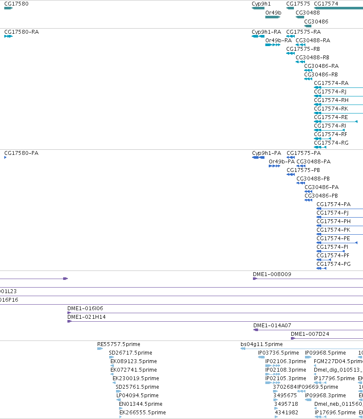Select the CG17574-RI transcript label
The image size is (363, 419).
pos(330,126)
